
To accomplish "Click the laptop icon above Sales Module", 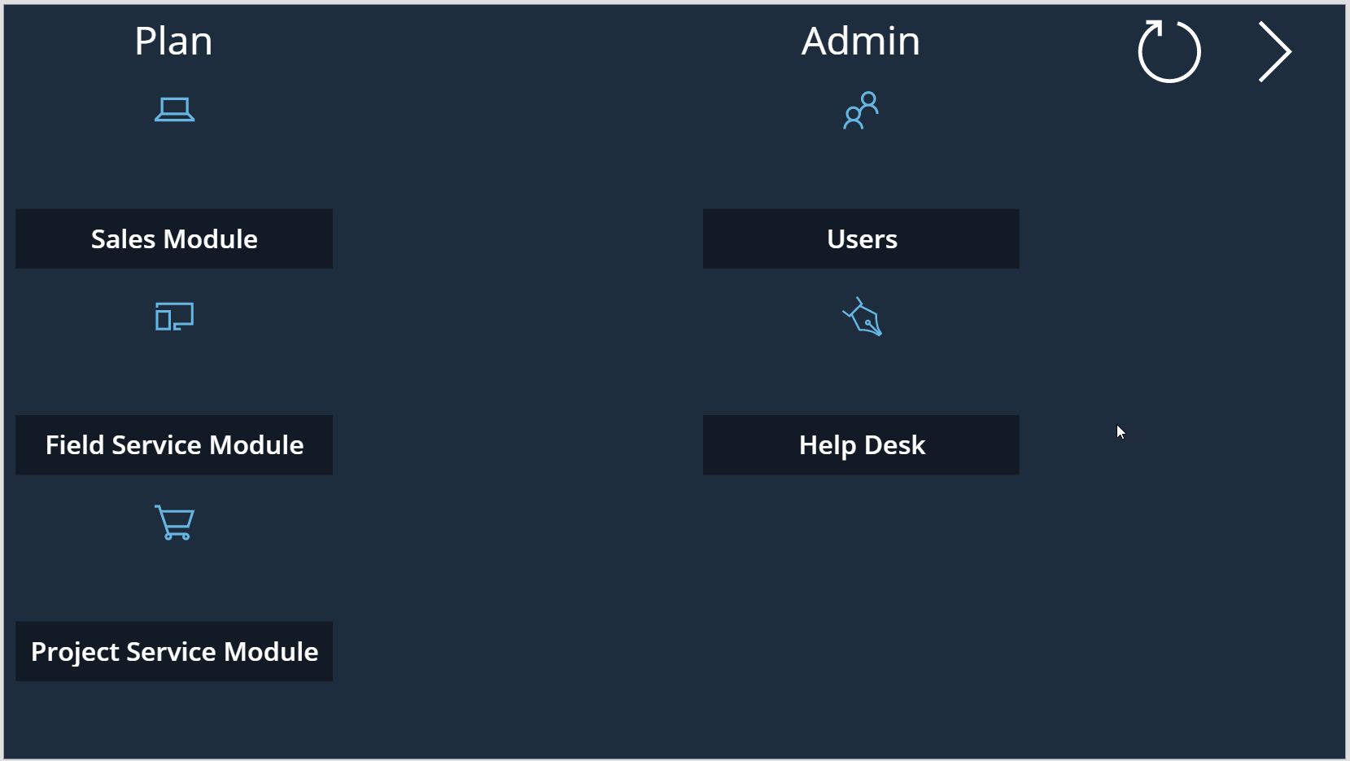I will click(174, 110).
